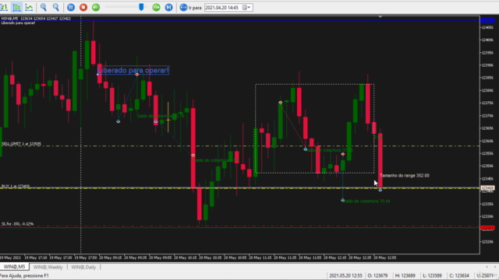
Task: Click the 'Ir para' go-to icon
Action: [x=183, y=7]
